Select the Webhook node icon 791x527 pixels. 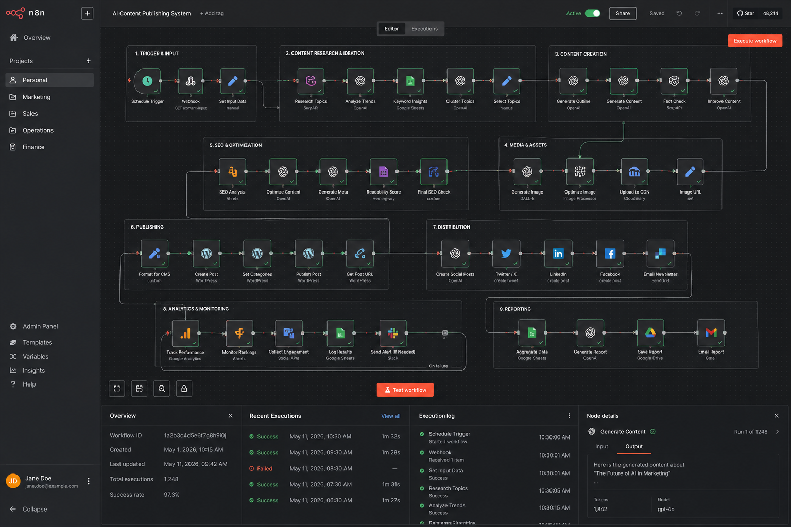point(191,81)
